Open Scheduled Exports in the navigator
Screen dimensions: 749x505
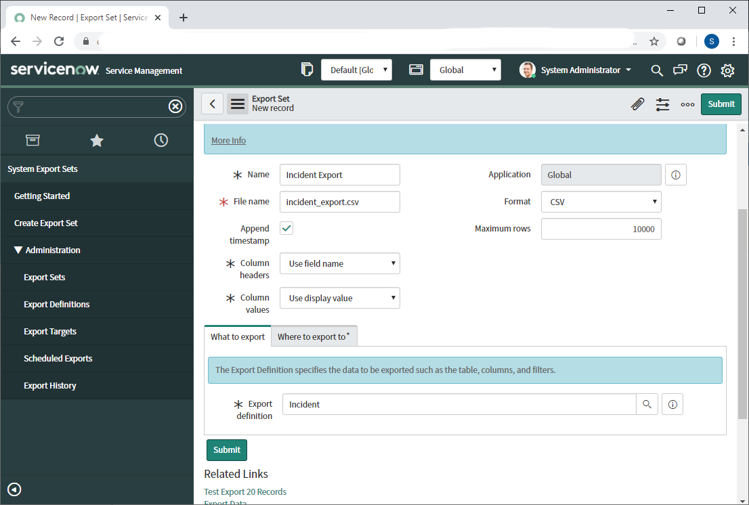58,359
